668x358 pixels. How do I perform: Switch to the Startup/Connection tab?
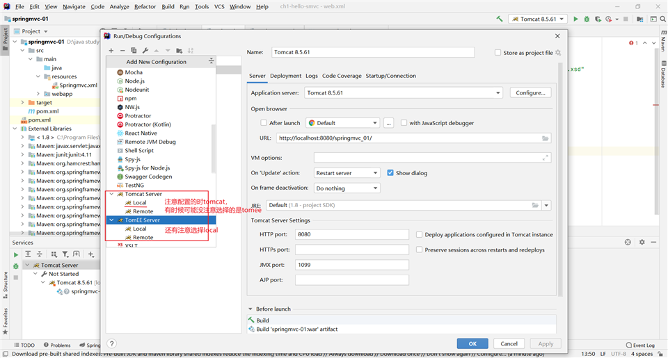tap(390, 76)
